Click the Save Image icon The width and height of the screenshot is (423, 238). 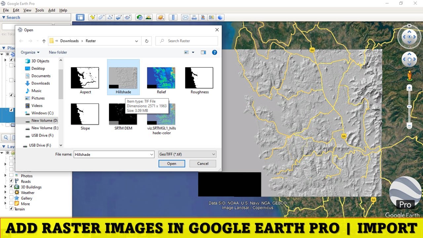click(203, 18)
